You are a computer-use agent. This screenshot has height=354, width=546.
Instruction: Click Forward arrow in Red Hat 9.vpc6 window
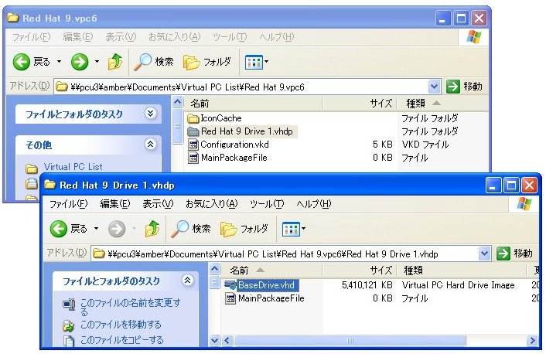[x=80, y=63]
